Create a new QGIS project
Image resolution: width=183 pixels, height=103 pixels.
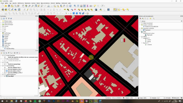coord(3,6)
